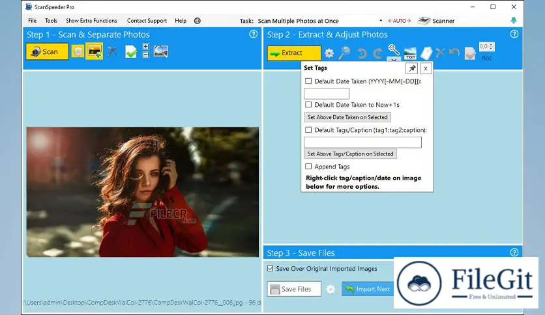Click the gray X delete icon in Step 2

point(440,53)
